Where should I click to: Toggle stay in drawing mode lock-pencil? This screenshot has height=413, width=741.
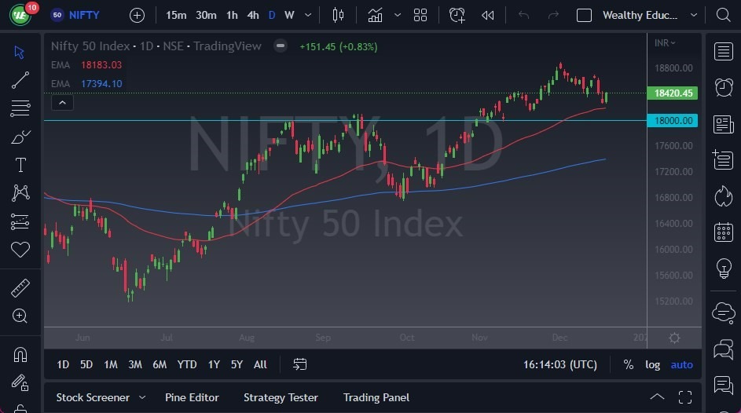[20, 383]
